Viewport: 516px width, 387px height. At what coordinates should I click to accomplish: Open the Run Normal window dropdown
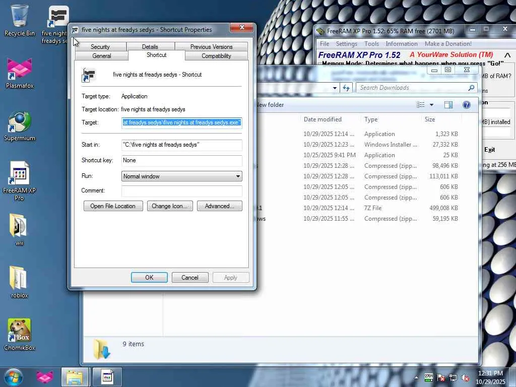tap(181, 176)
